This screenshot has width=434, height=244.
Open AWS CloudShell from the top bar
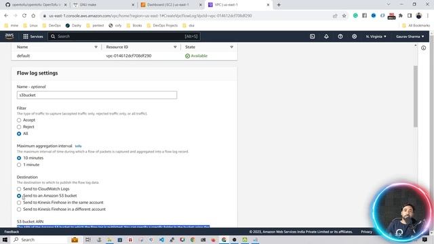point(312,37)
